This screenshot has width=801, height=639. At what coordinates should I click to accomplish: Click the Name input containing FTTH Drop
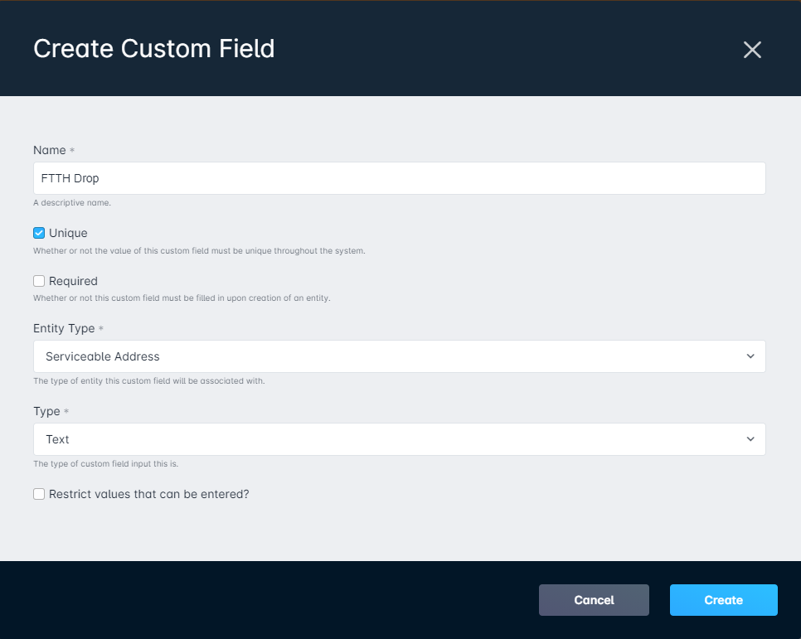[400, 178]
